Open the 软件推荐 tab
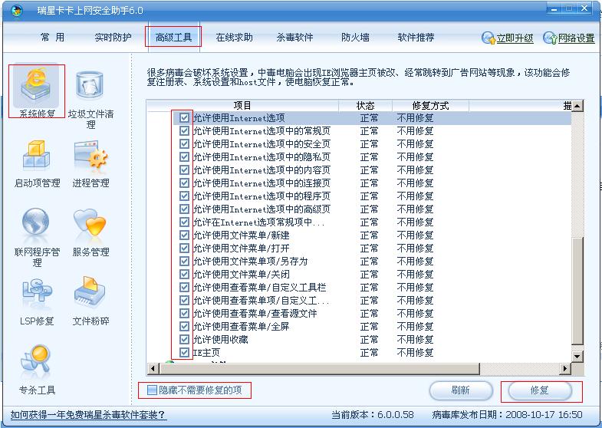 pos(416,38)
